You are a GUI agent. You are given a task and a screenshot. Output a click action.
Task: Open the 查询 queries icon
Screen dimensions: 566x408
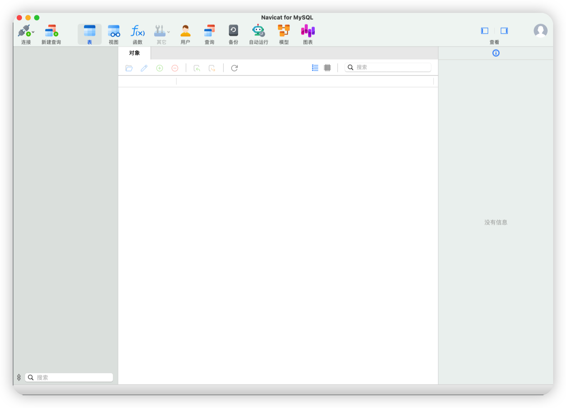[x=209, y=31]
